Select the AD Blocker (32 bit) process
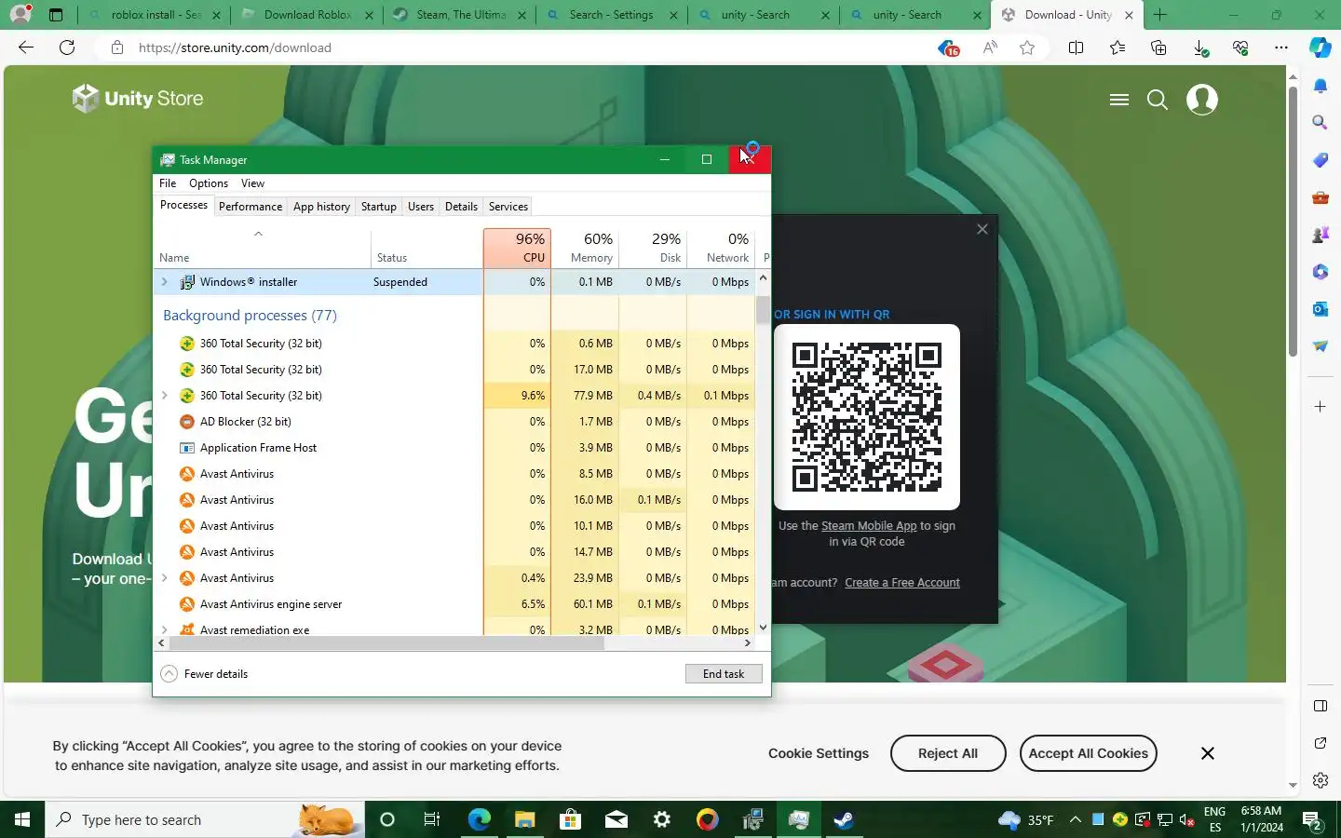This screenshot has height=838, width=1341. 318,422
